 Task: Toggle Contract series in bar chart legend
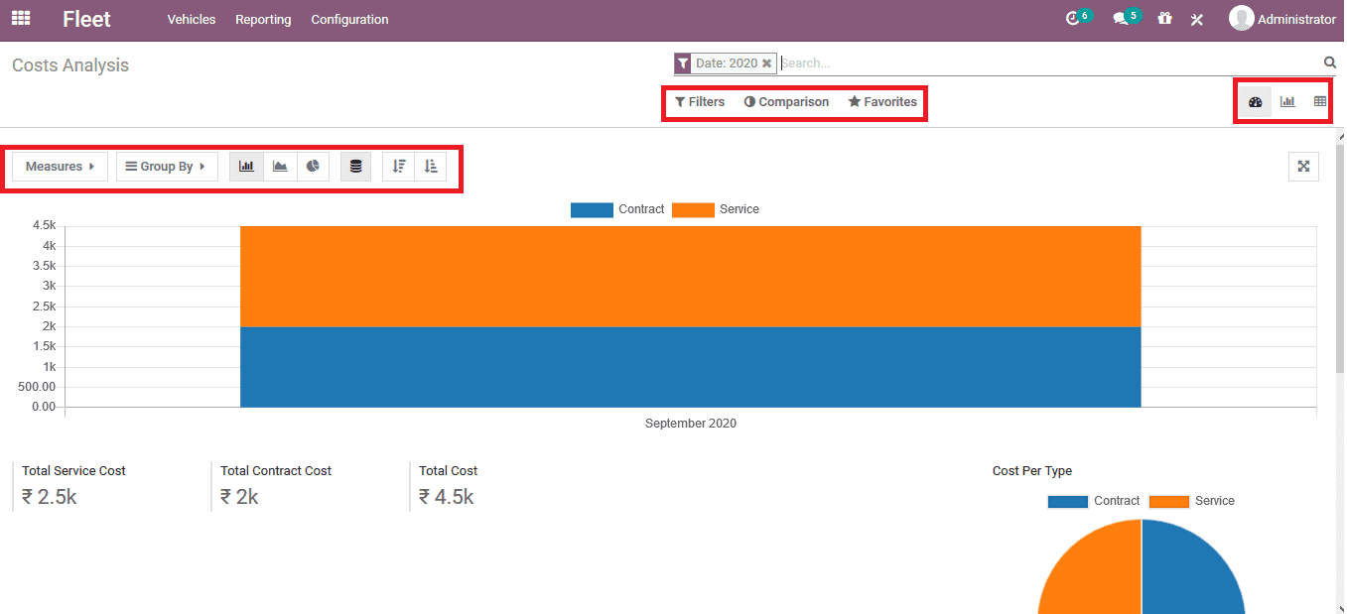pyautogui.click(x=617, y=209)
